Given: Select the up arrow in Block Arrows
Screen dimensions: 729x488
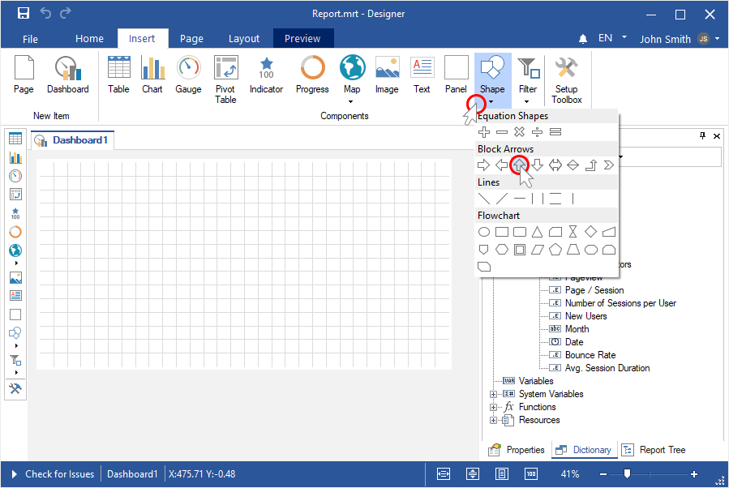Looking at the screenshot, I should [x=519, y=165].
